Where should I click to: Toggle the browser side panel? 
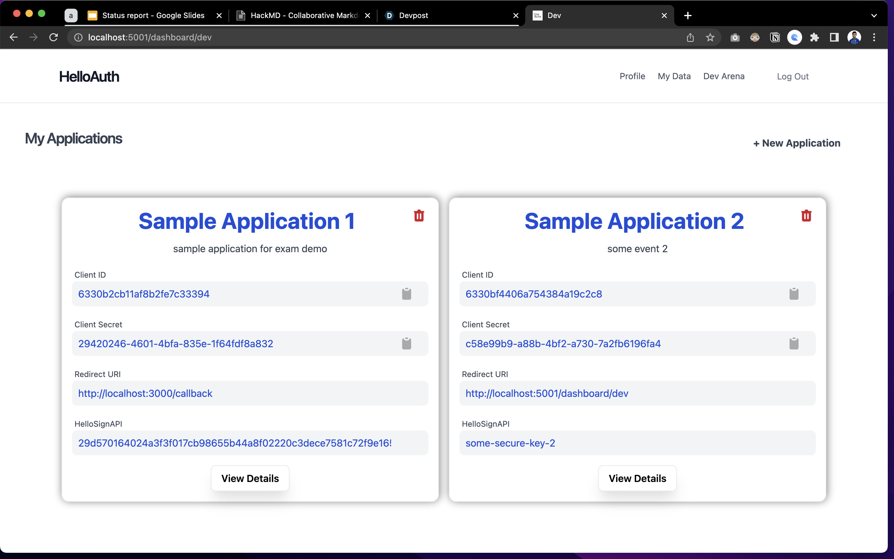click(x=834, y=37)
